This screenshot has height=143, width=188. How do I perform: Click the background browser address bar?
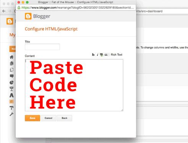[162, 11]
